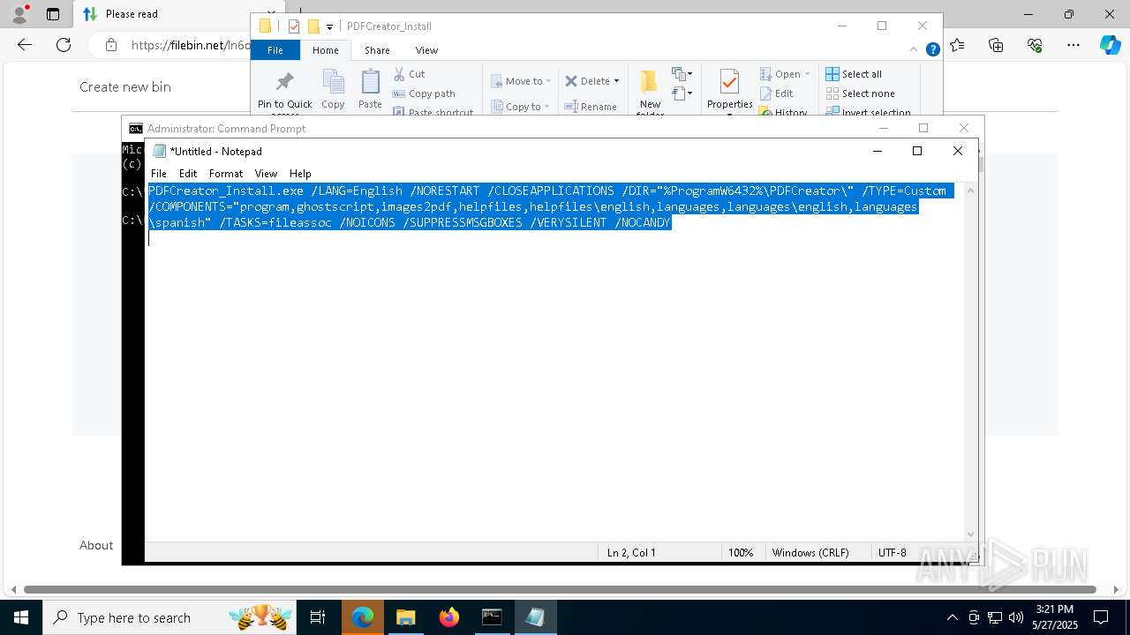Open Notepad Help menu
The height and width of the screenshot is (635, 1130).
coord(300,174)
